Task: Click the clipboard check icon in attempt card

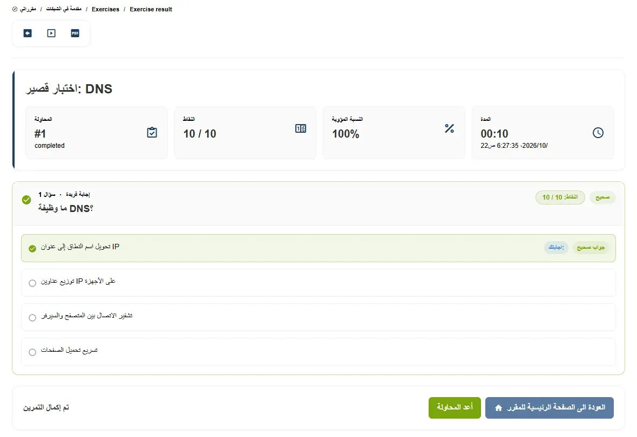Action: pos(152,132)
